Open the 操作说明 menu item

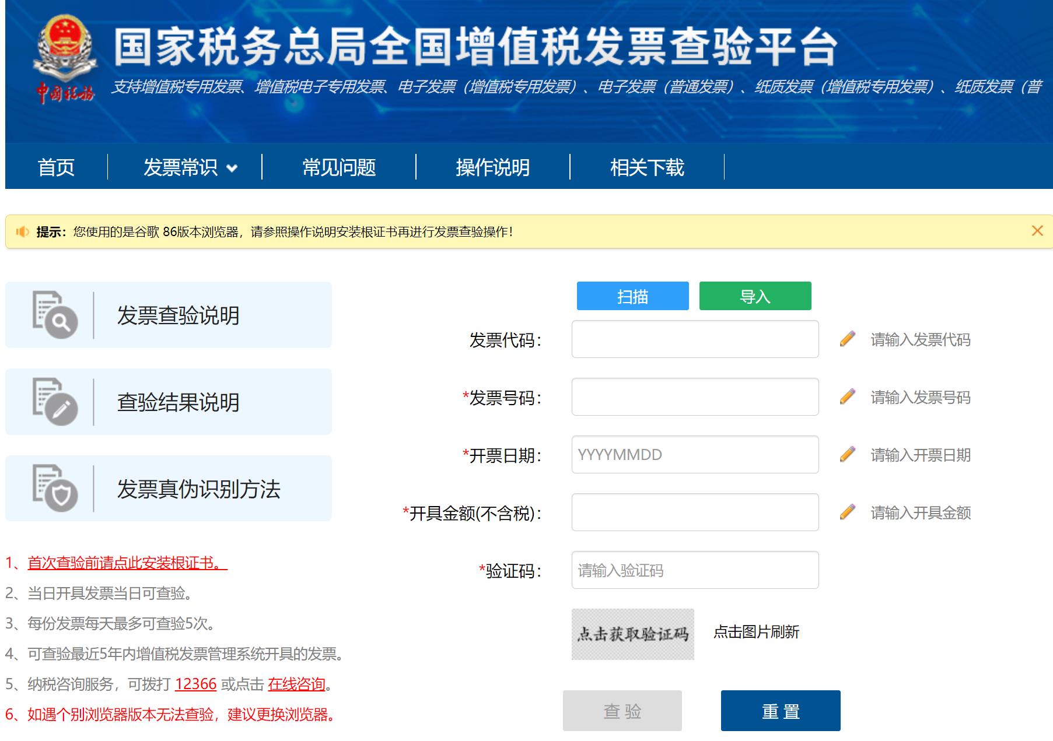coord(492,168)
